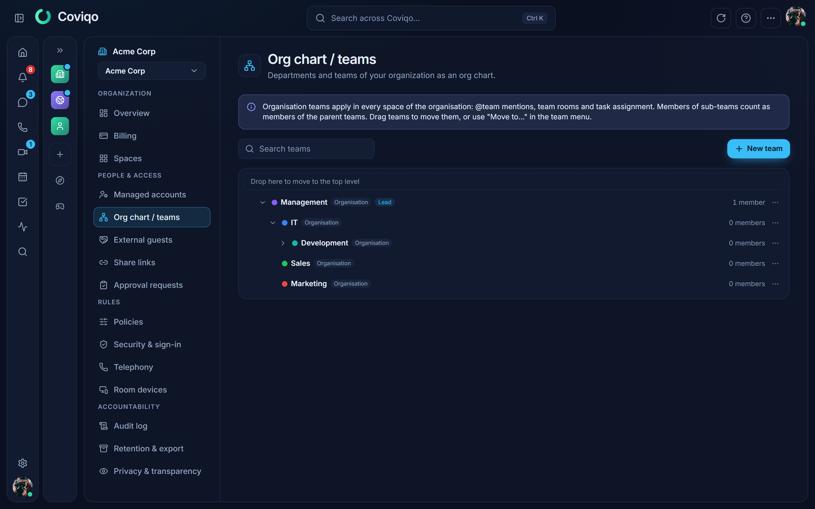Expand the Development team node
Image resolution: width=815 pixels, height=509 pixels.
283,243
